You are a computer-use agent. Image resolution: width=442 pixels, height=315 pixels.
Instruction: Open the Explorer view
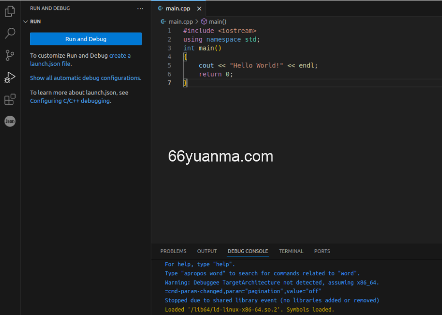(x=9, y=11)
